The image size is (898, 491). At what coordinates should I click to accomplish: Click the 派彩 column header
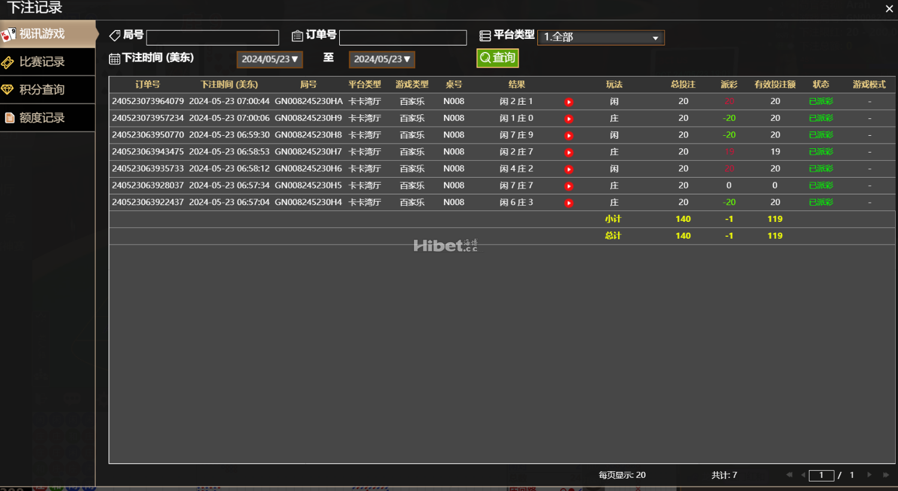tap(729, 85)
